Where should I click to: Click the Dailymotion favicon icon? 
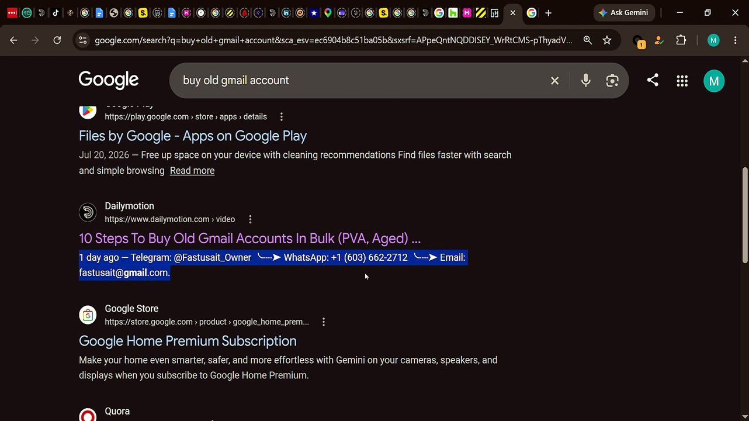88,212
